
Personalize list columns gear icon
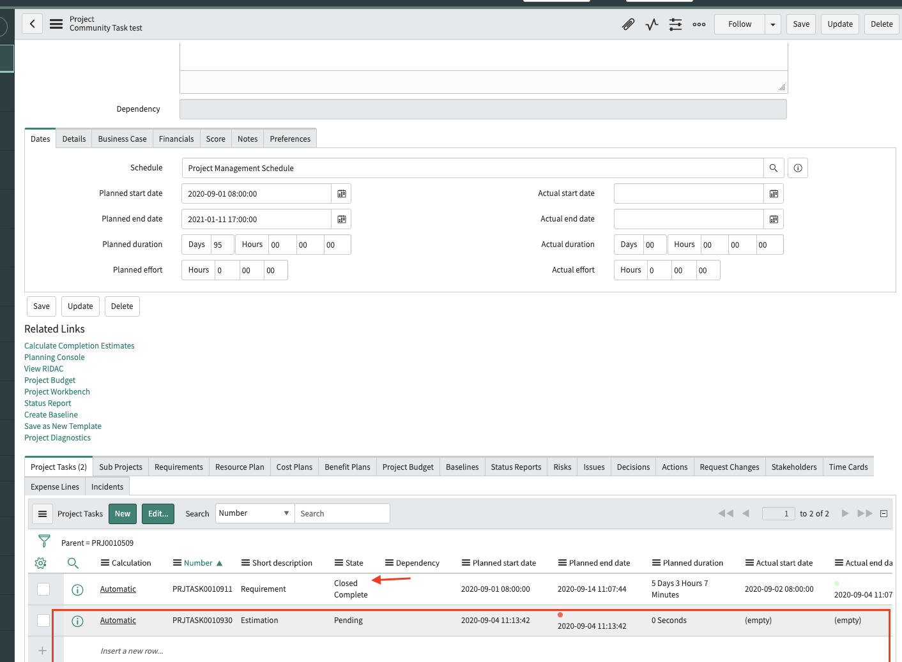(x=40, y=563)
